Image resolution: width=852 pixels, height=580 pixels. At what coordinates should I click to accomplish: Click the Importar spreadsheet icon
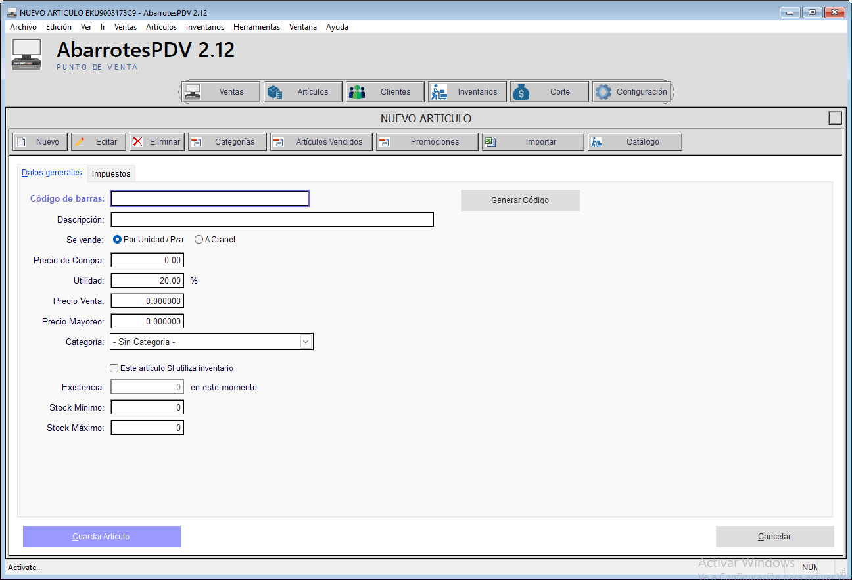(x=490, y=142)
